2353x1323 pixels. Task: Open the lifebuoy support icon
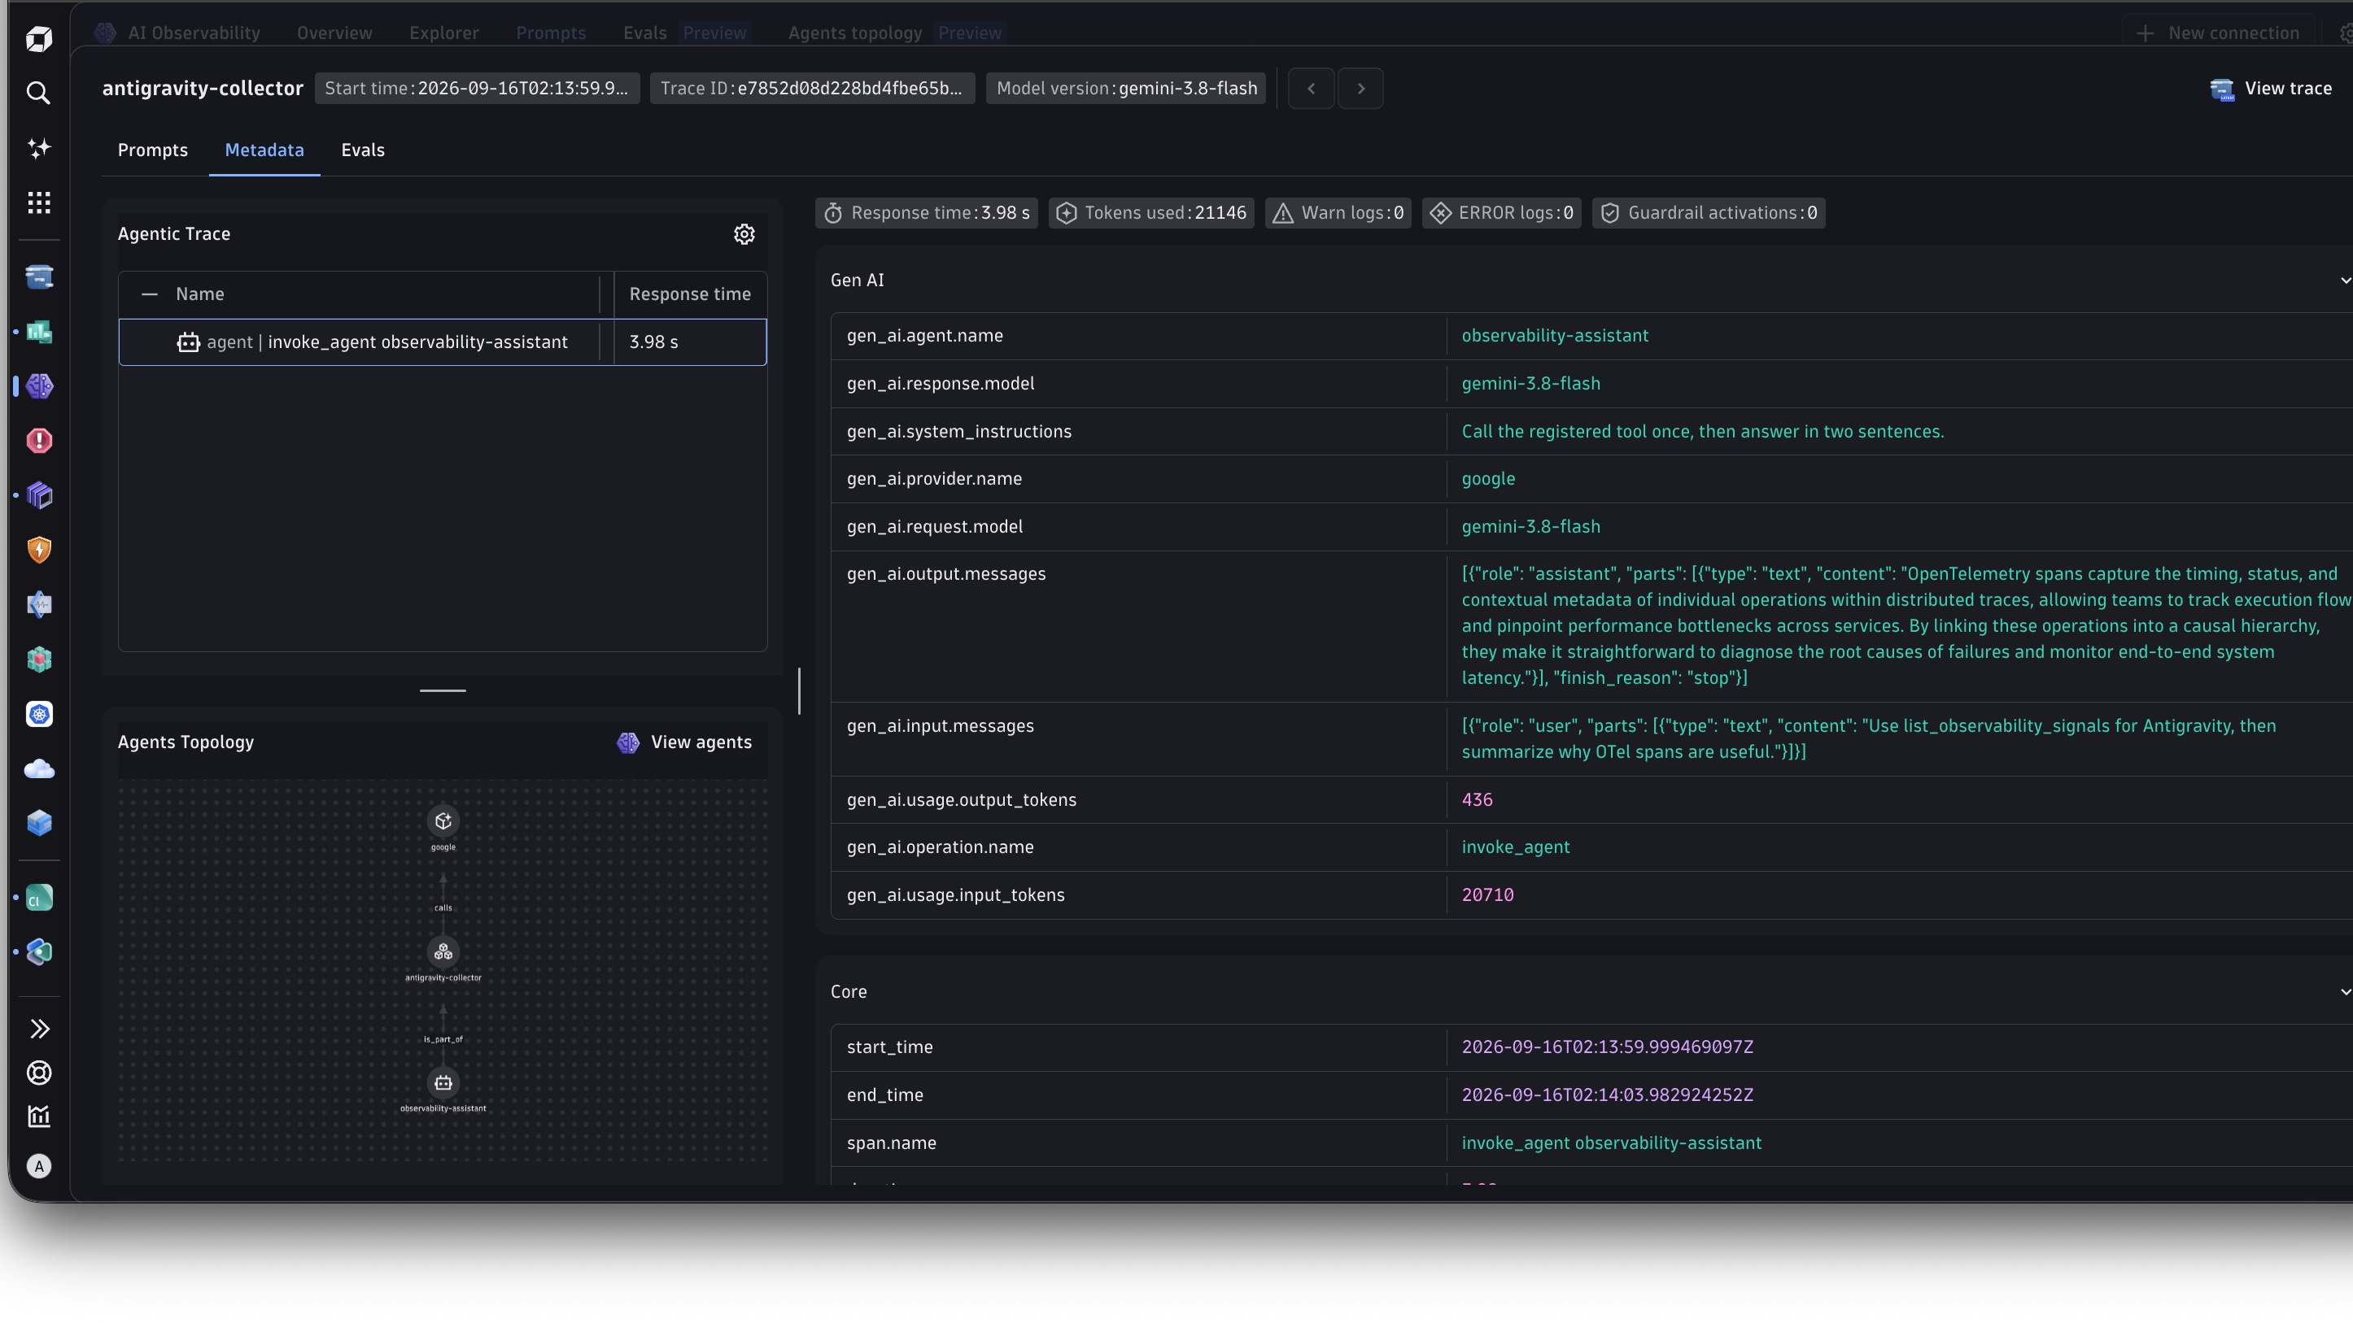coord(38,1073)
